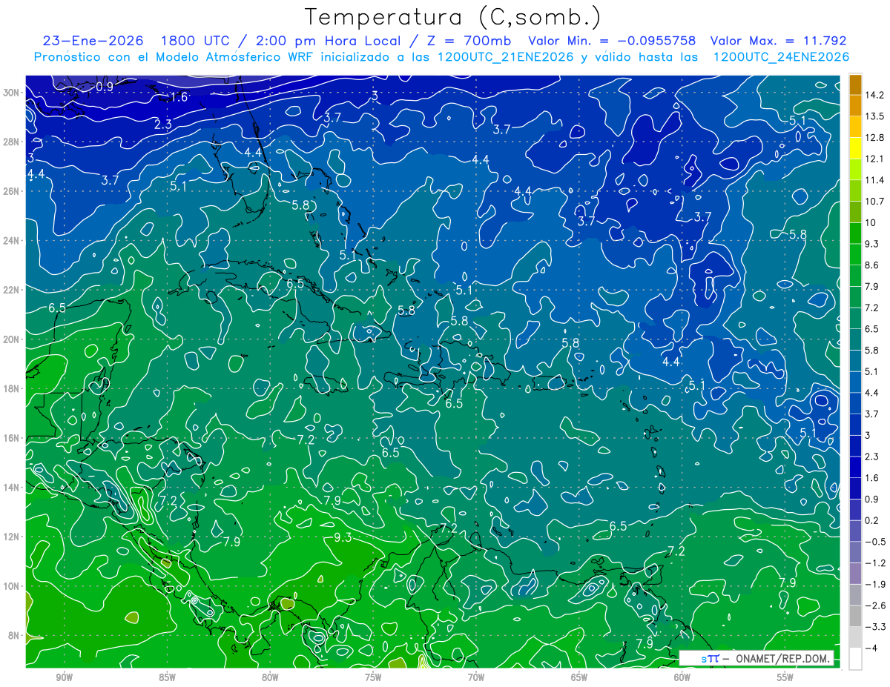
Task: Click the "16N" latitude axis label
Action: pos(13,438)
